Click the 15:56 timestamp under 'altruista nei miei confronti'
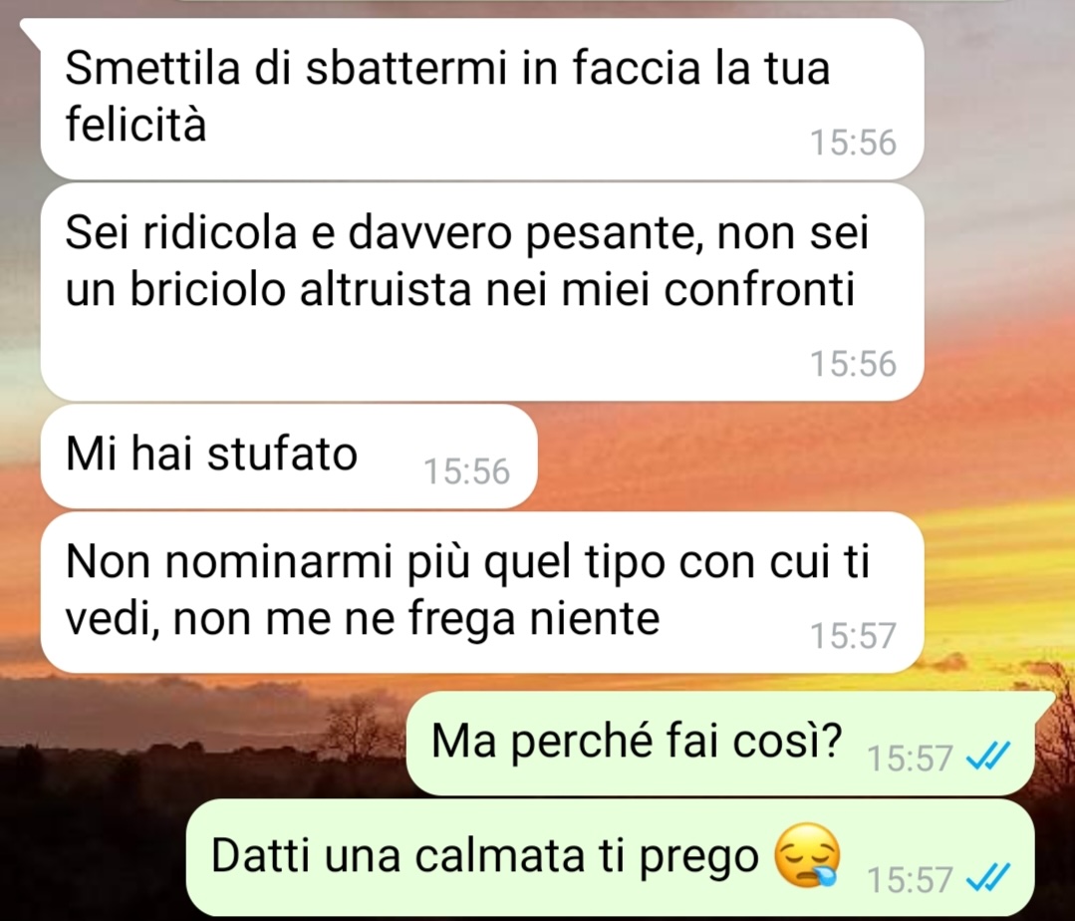The height and width of the screenshot is (921, 1075). click(x=853, y=364)
